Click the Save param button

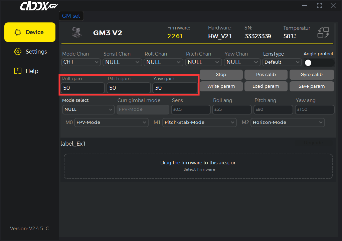tap(312, 86)
